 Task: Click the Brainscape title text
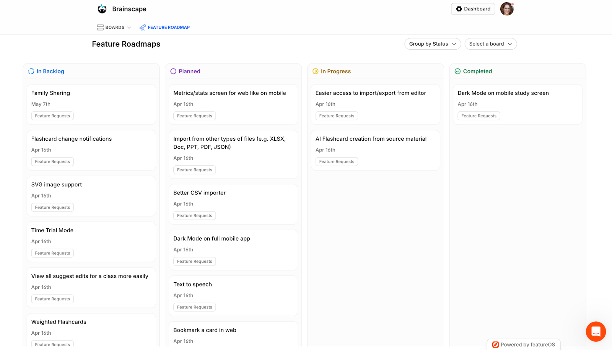[129, 9]
